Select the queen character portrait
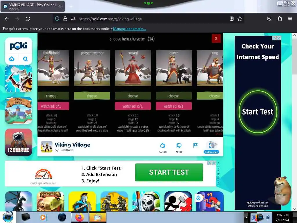This screenshot has width=297, height=223. [x=174, y=68]
